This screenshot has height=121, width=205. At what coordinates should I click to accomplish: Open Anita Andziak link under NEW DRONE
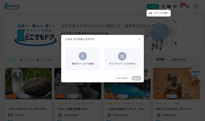[120, 115]
